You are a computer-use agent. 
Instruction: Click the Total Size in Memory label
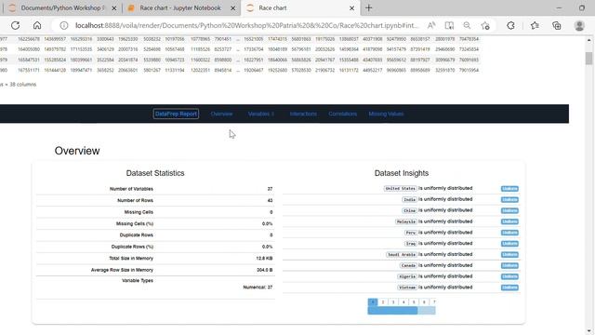(x=131, y=259)
